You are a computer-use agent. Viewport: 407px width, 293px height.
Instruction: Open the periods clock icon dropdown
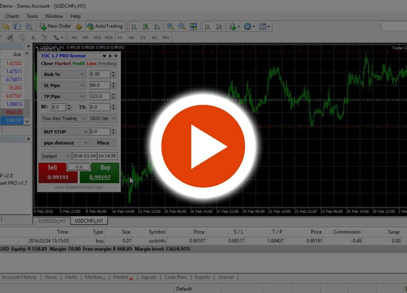click(x=249, y=26)
